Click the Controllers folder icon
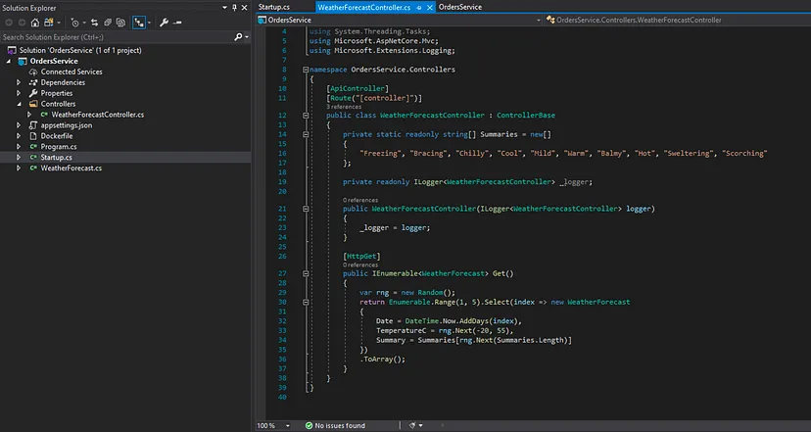Image resolution: width=811 pixels, height=432 pixels. click(33, 104)
